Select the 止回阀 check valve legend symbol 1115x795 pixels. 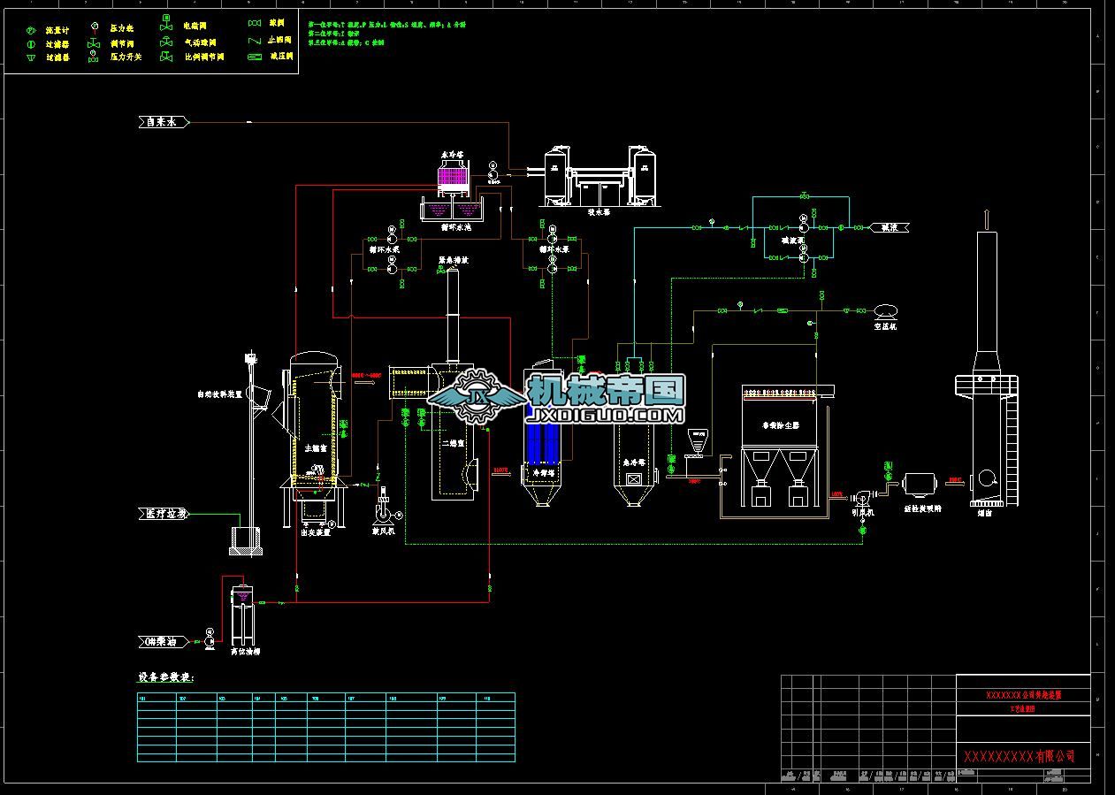[x=255, y=40]
